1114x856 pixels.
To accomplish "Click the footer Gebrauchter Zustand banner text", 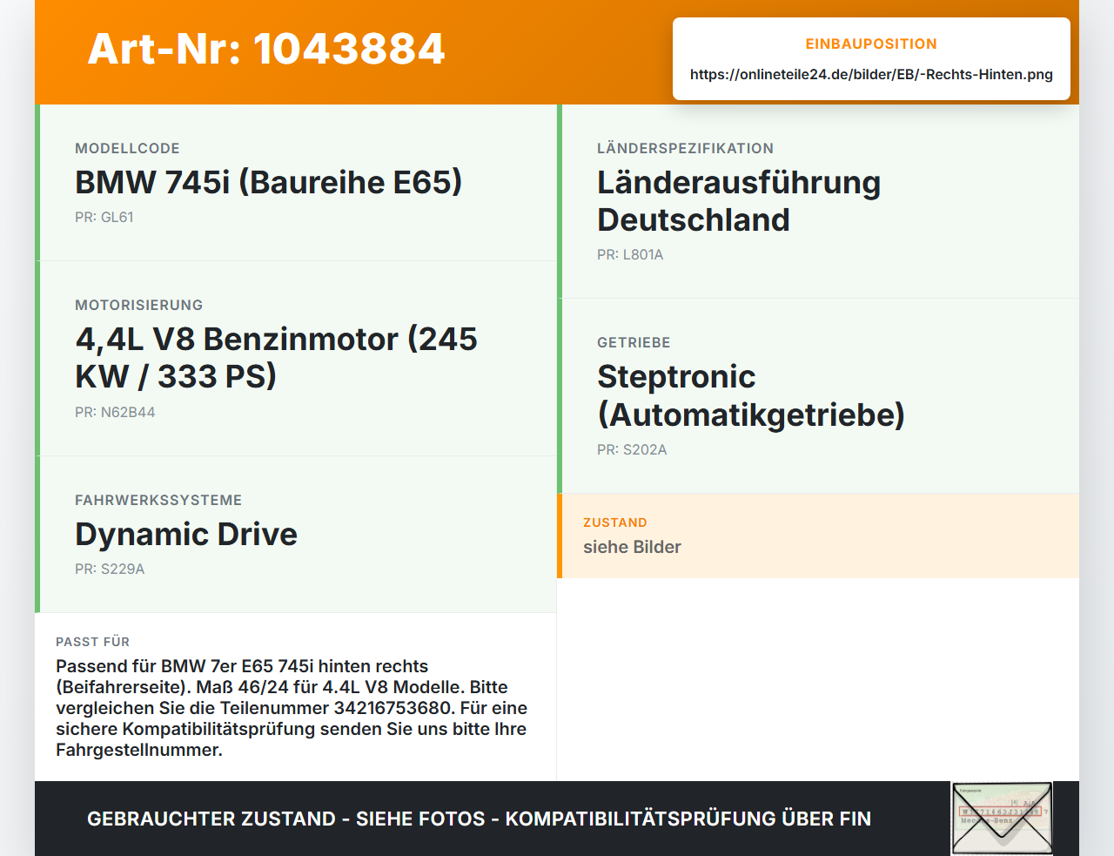I will tap(479, 819).
